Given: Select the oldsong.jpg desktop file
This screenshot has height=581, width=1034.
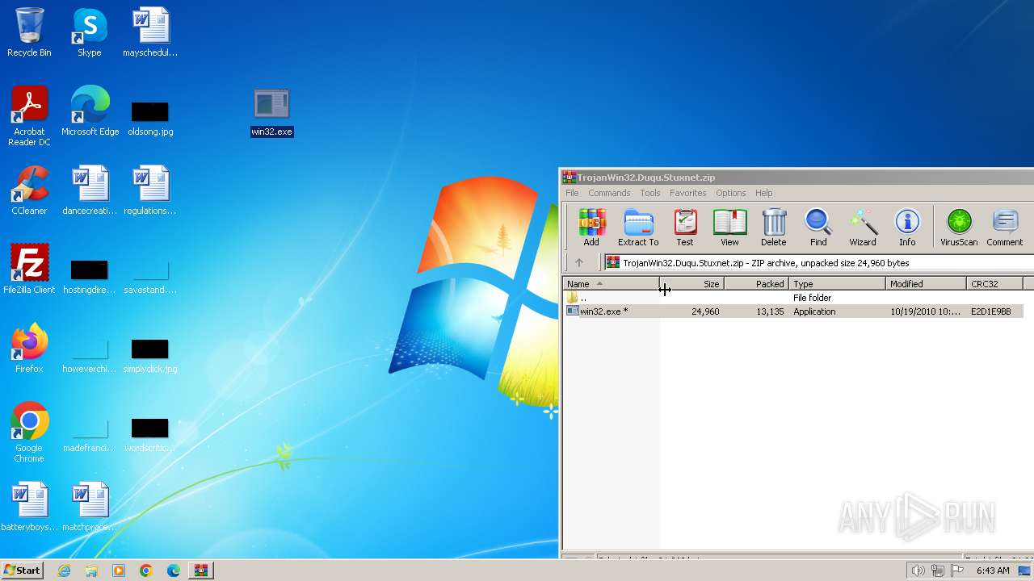Looking at the screenshot, I should (150, 119).
